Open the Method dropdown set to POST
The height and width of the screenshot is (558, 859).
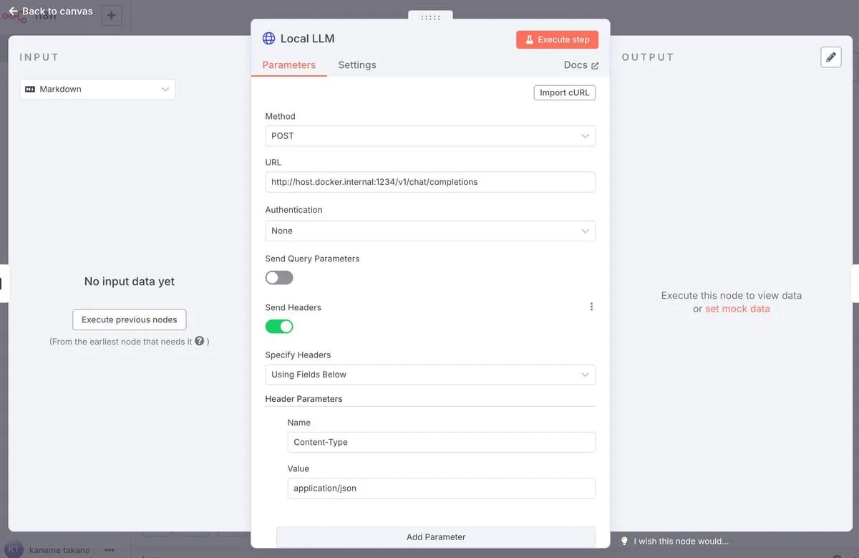coord(429,136)
